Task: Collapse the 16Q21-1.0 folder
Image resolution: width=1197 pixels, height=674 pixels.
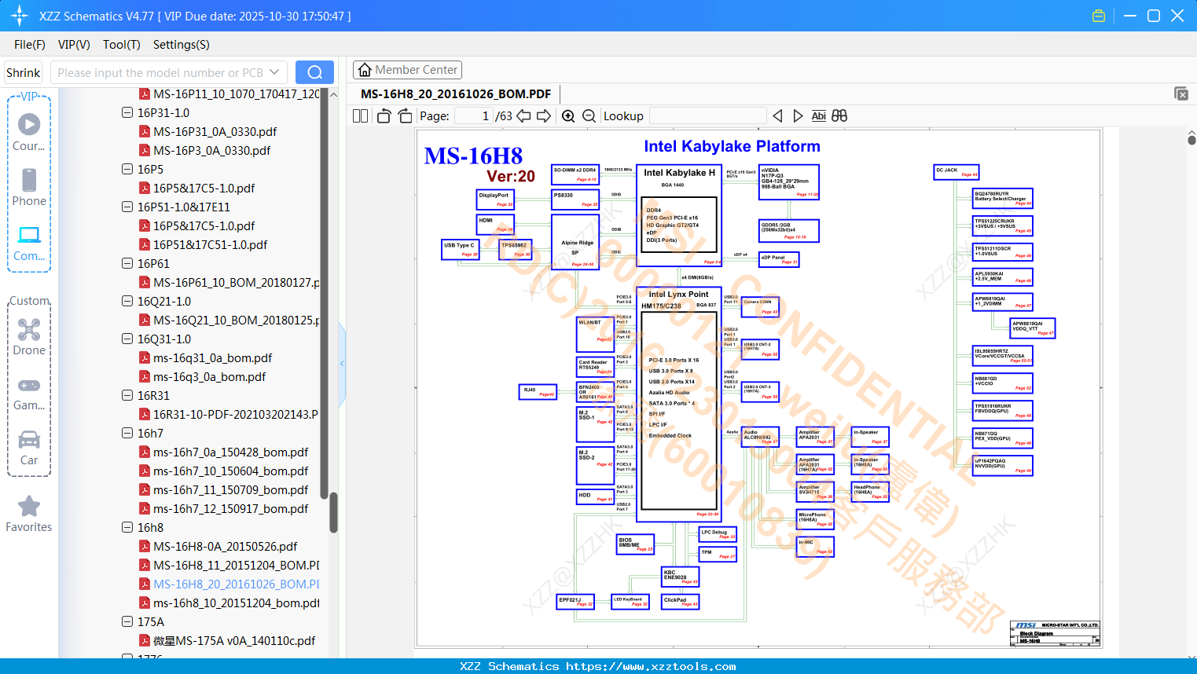Action: coord(127,301)
